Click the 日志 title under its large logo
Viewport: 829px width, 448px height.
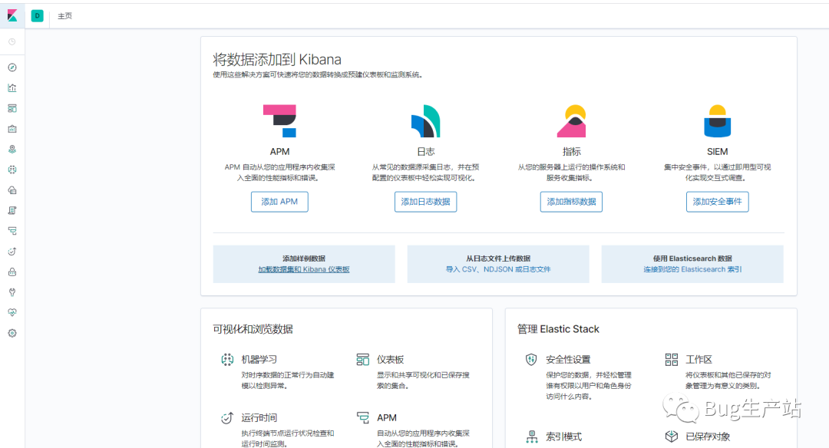pyautogui.click(x=425, y=152)
